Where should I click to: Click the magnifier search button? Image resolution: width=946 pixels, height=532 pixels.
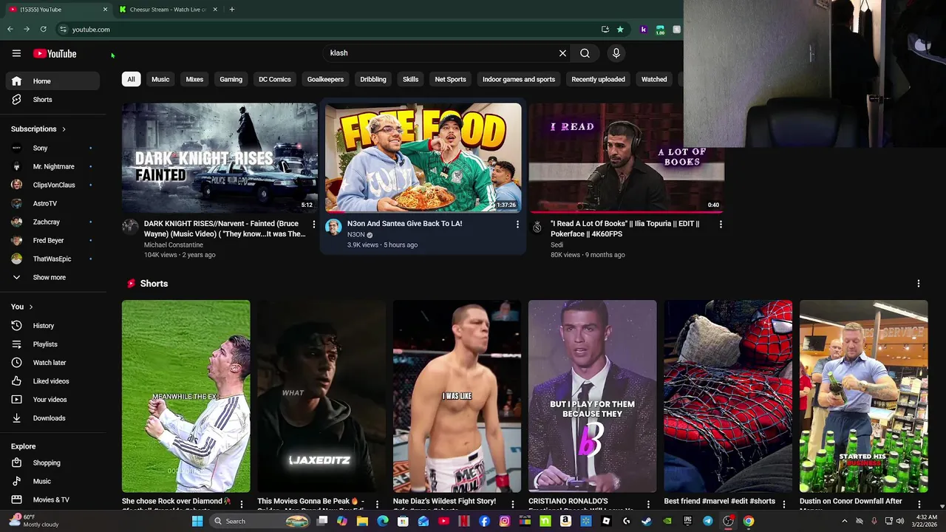pos(585,53)
